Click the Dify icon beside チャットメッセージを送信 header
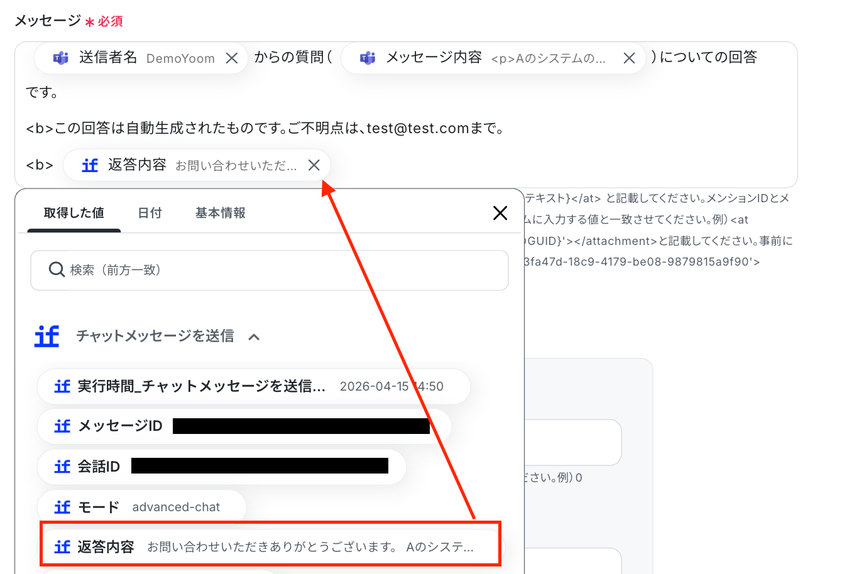This screenshot has width=842, height=574. 46,336
